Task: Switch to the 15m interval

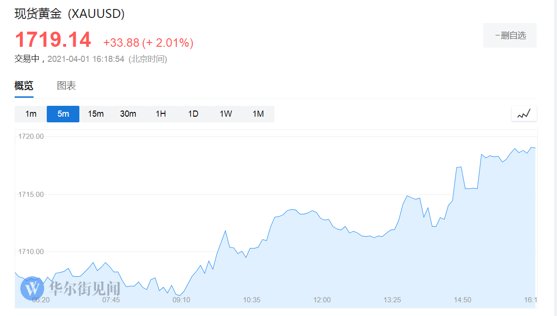Action: pos(95,114)
